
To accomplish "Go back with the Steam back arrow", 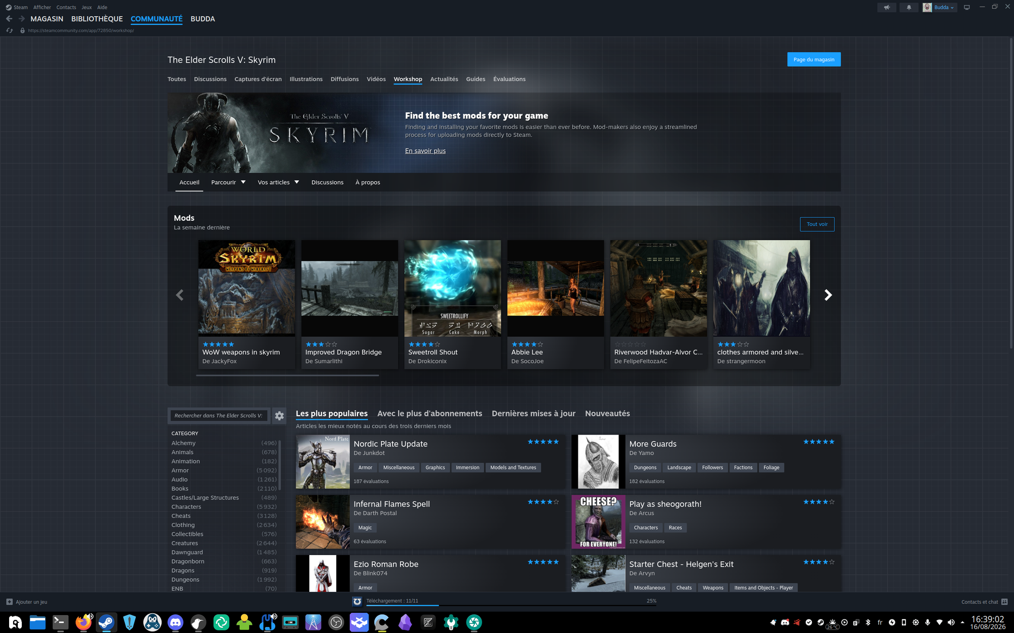I will click(x=9, y=19).
